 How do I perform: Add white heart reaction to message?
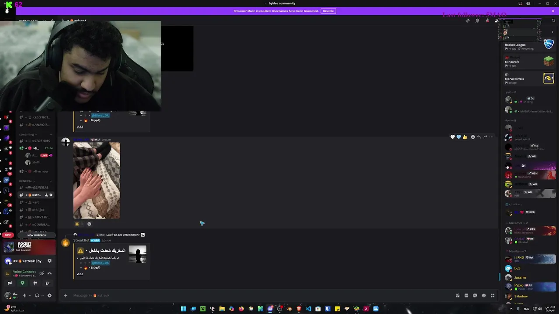pos(452,137)
